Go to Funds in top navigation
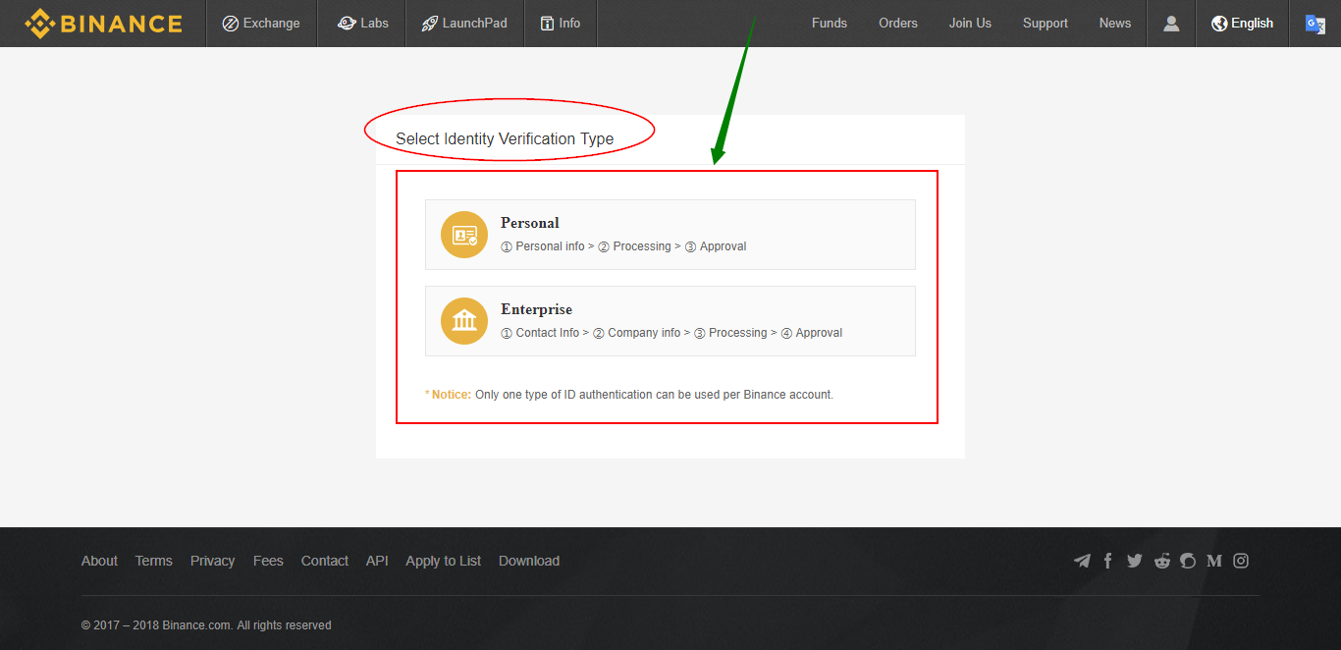 (x=830, y=24)
